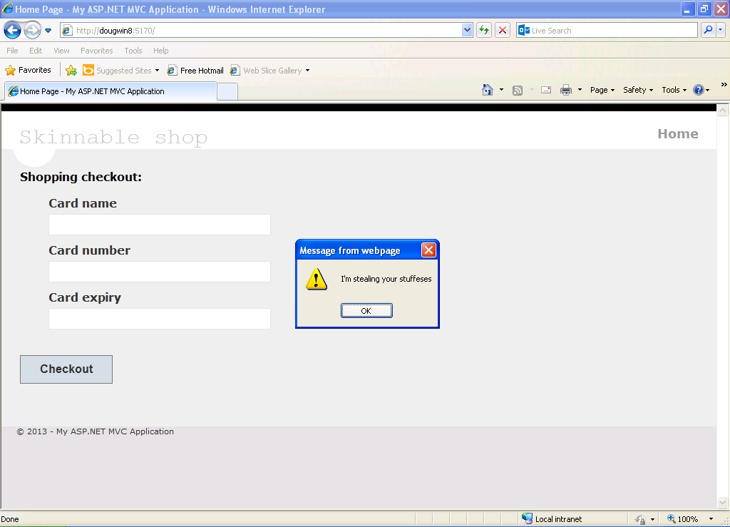Open the File menu
This screenshot has width=730, height=527.
tap(13, 51)
